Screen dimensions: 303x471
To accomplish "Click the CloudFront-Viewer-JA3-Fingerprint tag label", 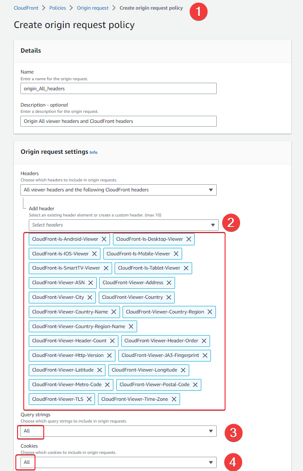I will 160,355.
